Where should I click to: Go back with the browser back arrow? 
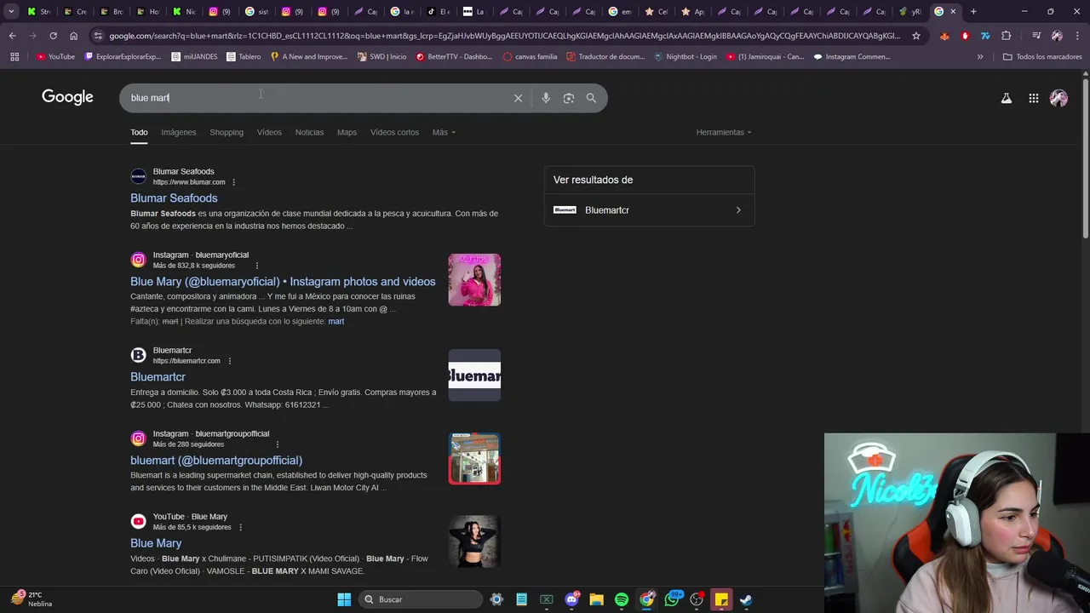coord(12,36)
